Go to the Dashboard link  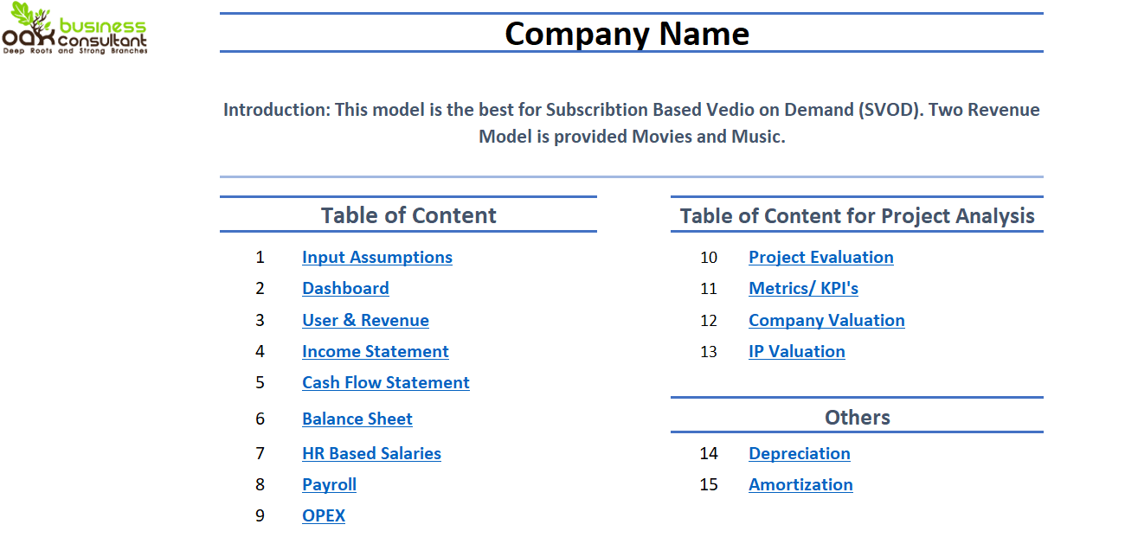pyautogui.click(x=345, y=288)
